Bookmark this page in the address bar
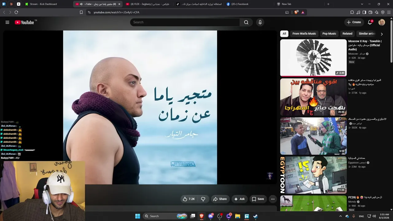The height and width of the screenshot is (221, 393). (x=81, y=12)
